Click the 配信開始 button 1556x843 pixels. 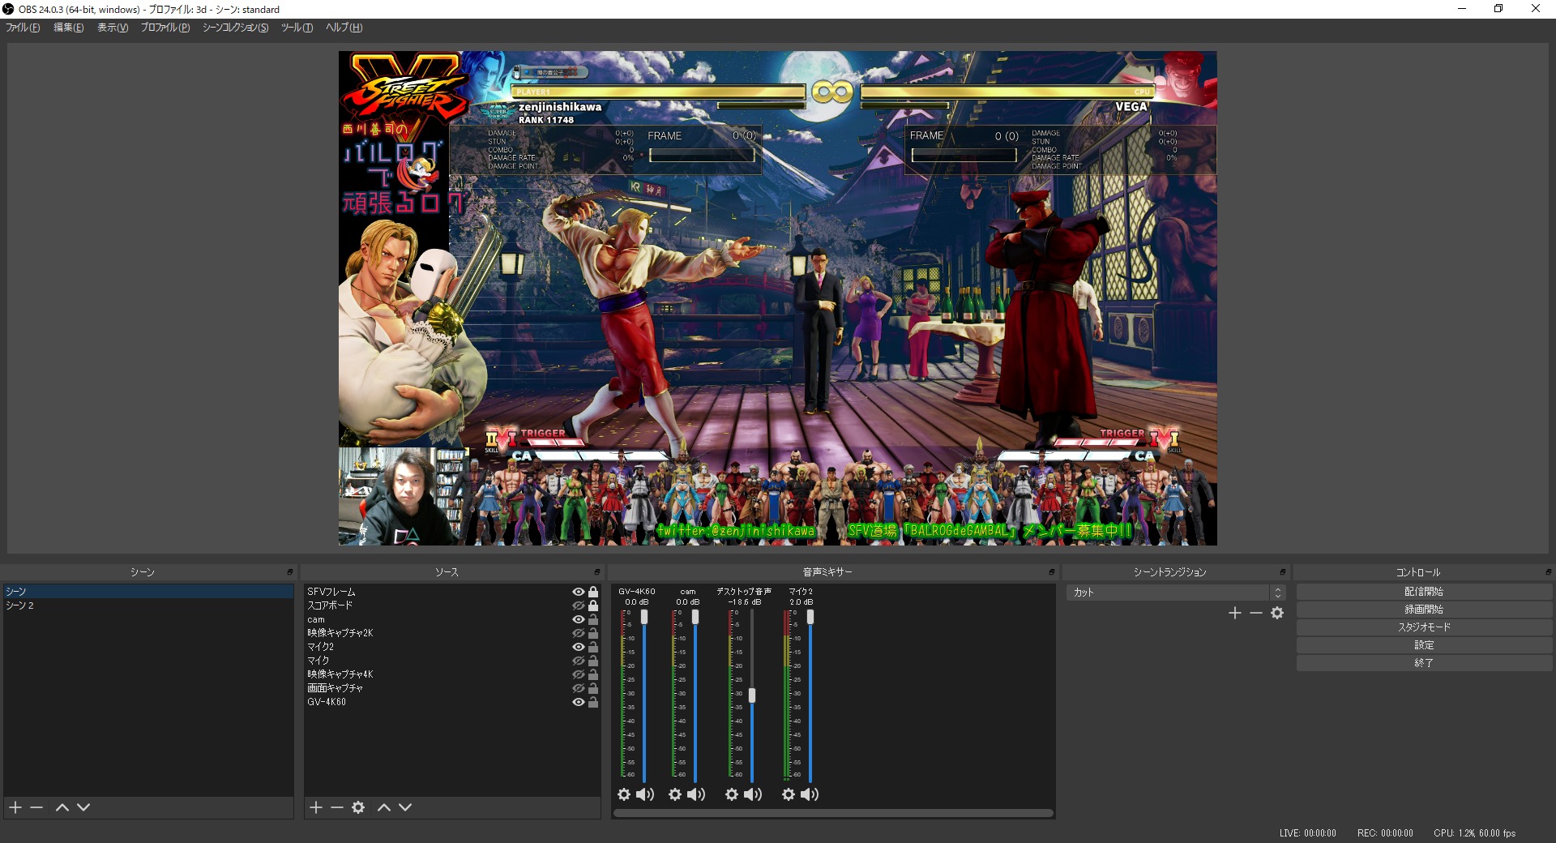click(x=1424, y=592)
